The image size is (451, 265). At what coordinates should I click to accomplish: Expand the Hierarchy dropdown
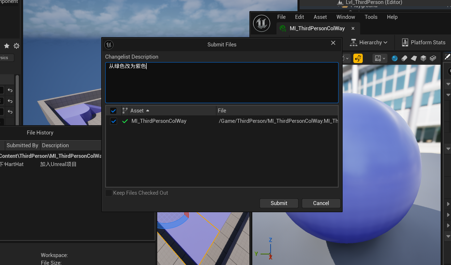click(x=369, y=42)
